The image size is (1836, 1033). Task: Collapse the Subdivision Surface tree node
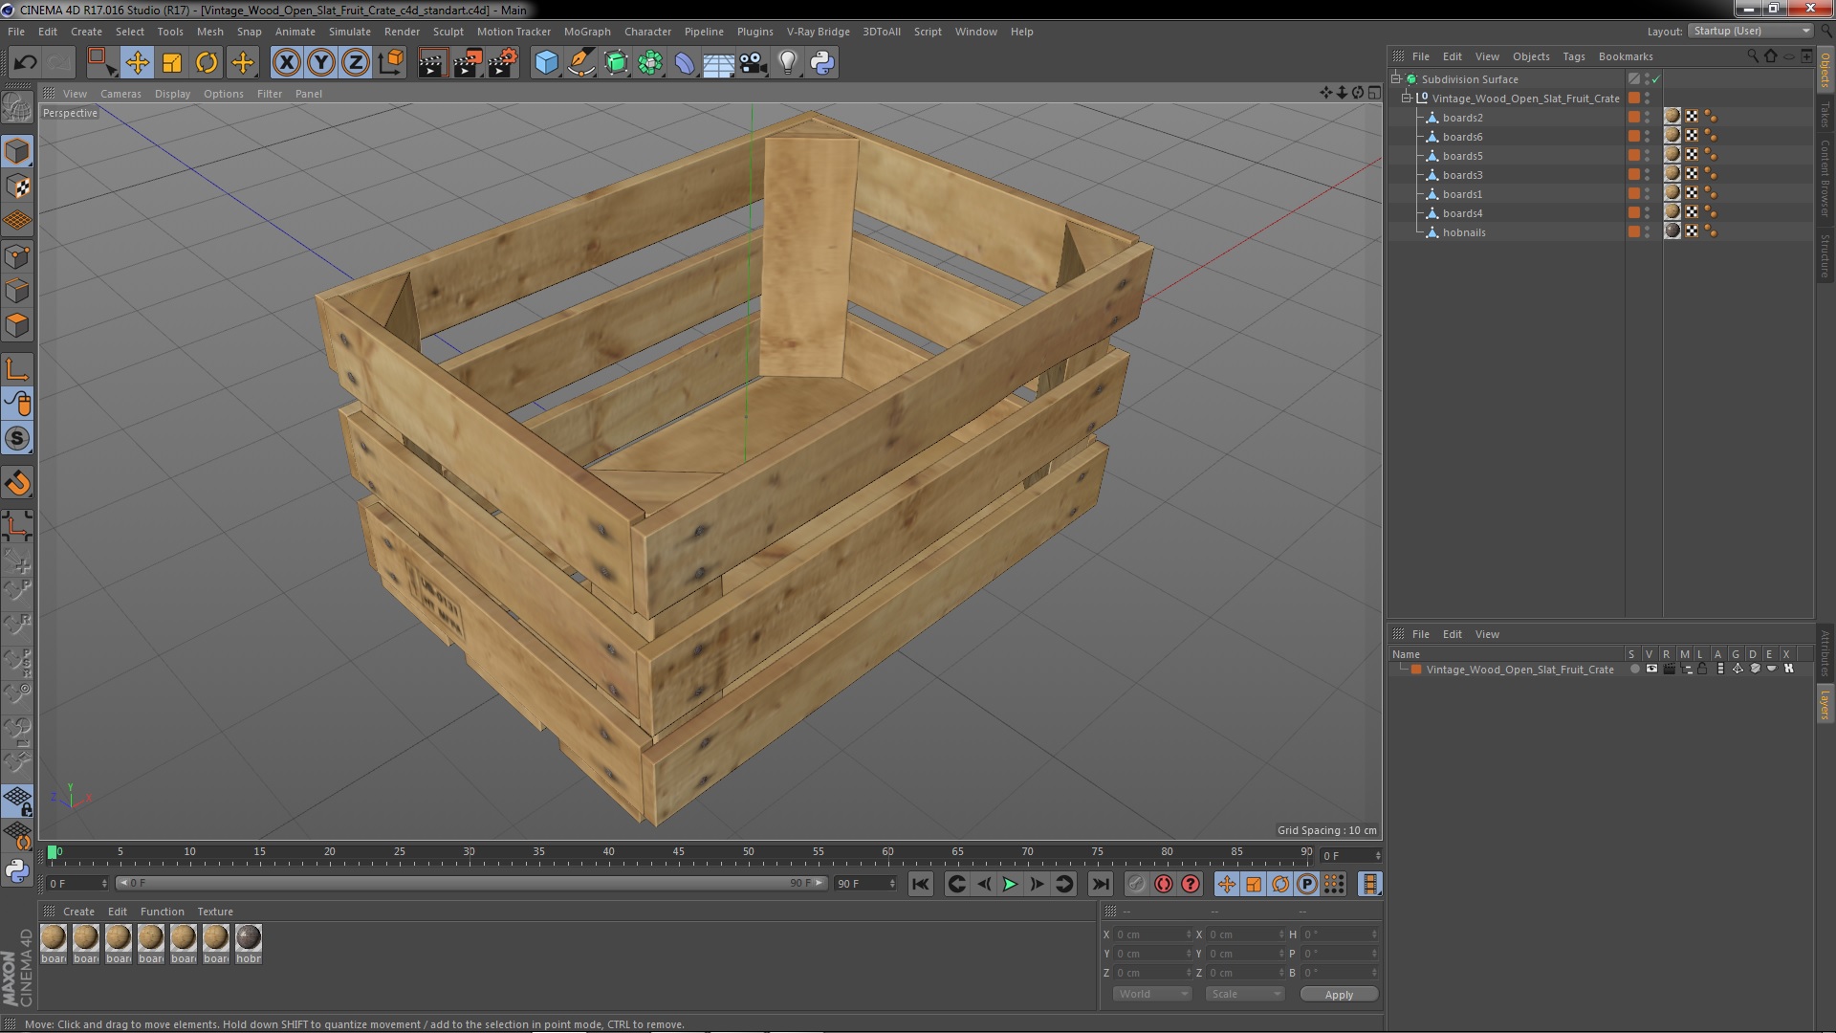click(x=1396, y=79)
